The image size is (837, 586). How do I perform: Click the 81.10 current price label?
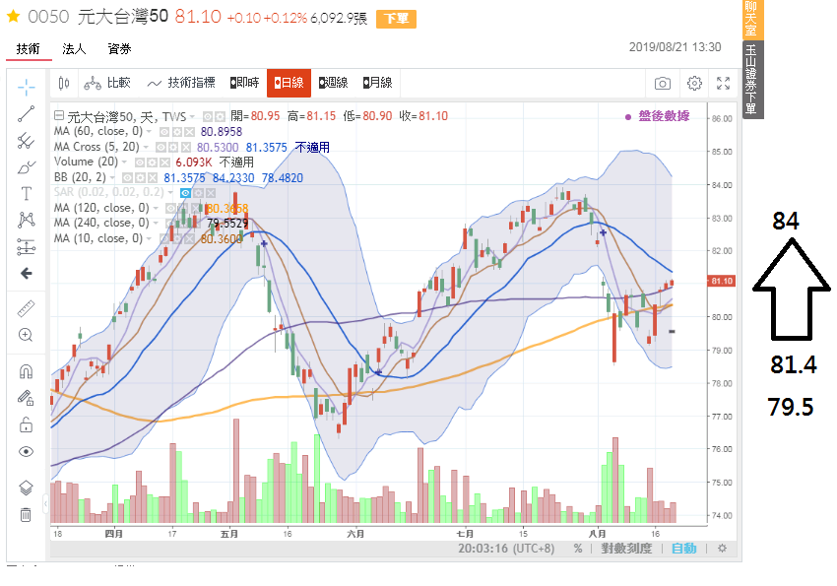[722, 282]
